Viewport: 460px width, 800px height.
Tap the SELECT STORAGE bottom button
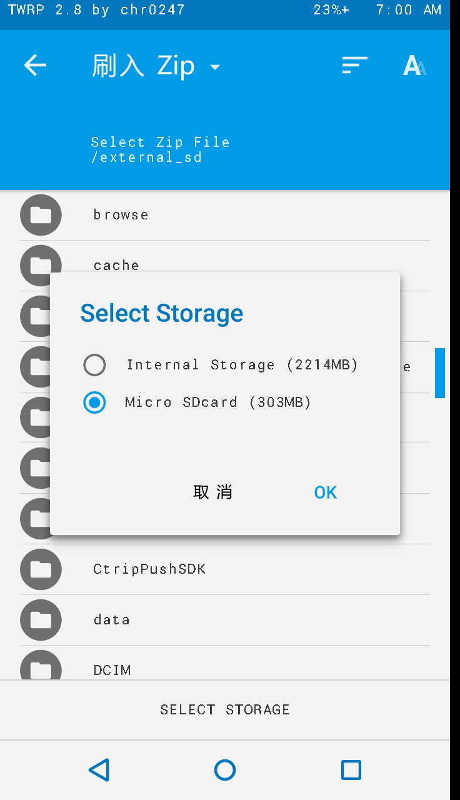tap(225, 710)
